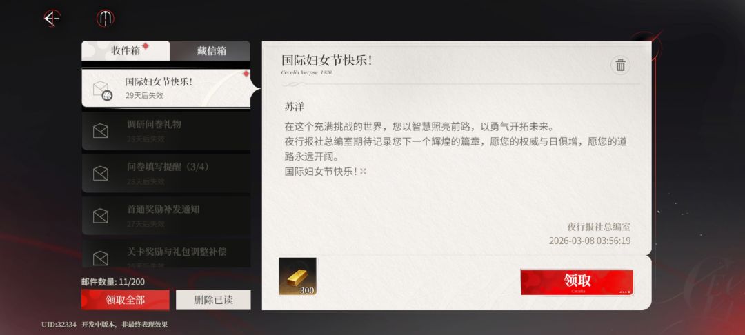Select the 国际妇女节快乐 mail in list
Viewport: 745px width, 335px height.
pyautogui.click(x=166, y=88)
